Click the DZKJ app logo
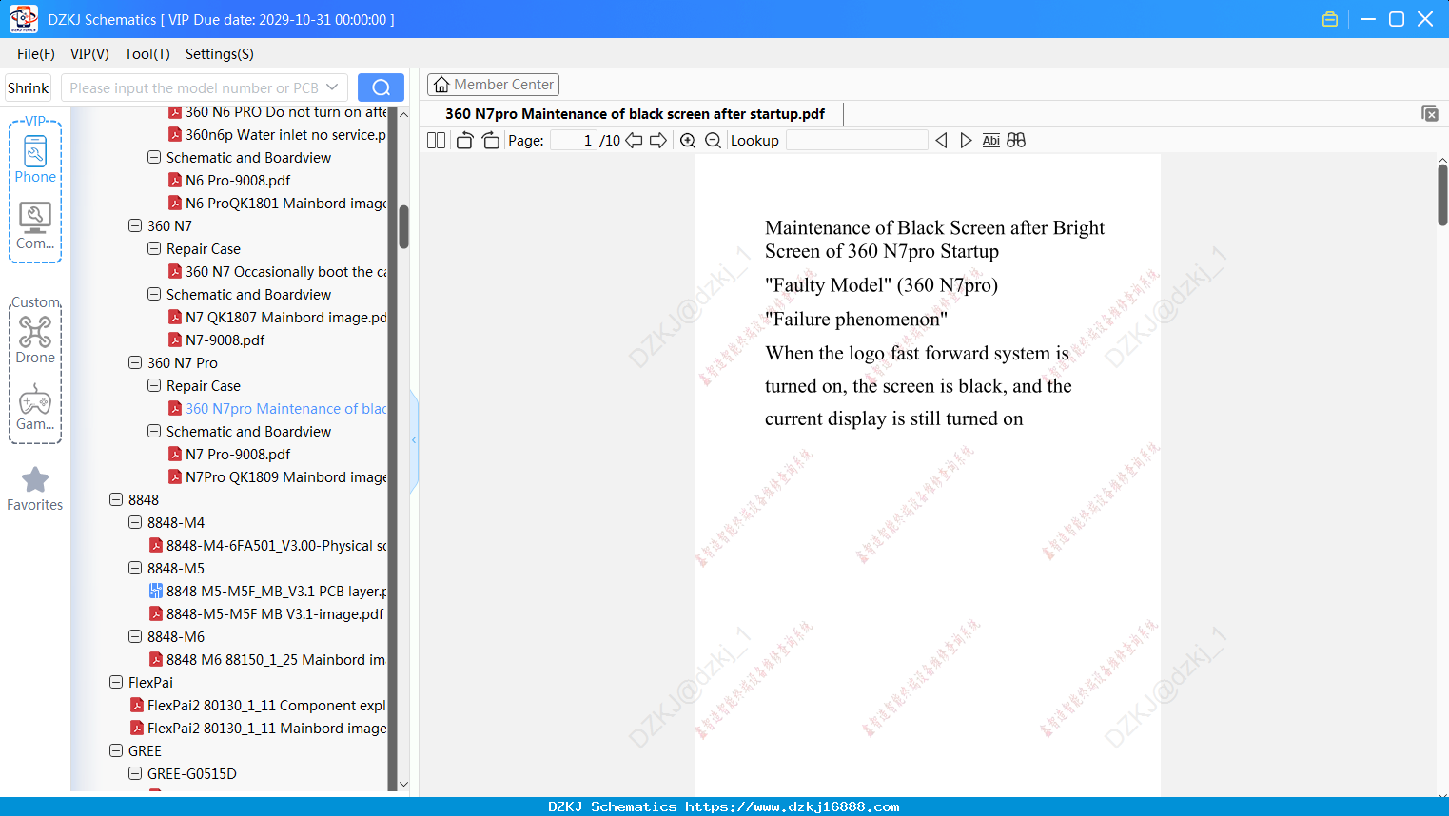Image resolution: width=1449 pixels, height=816 pixels. tap(23, 19)
